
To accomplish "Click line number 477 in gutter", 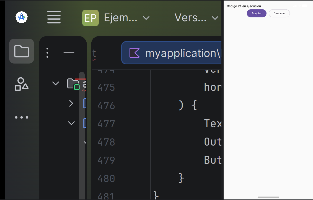I will 106,124.
